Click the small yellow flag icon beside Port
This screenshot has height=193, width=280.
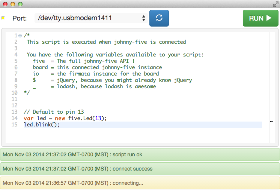click(x=3, y=18)
